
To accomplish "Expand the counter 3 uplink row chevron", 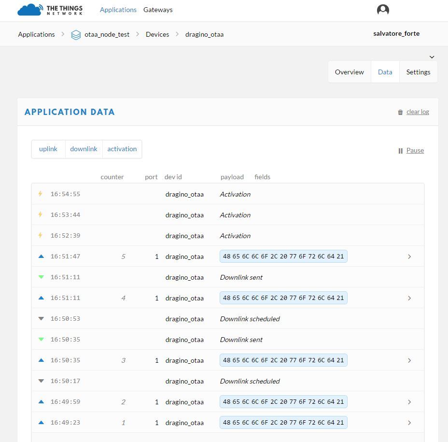I will [409, 360].
